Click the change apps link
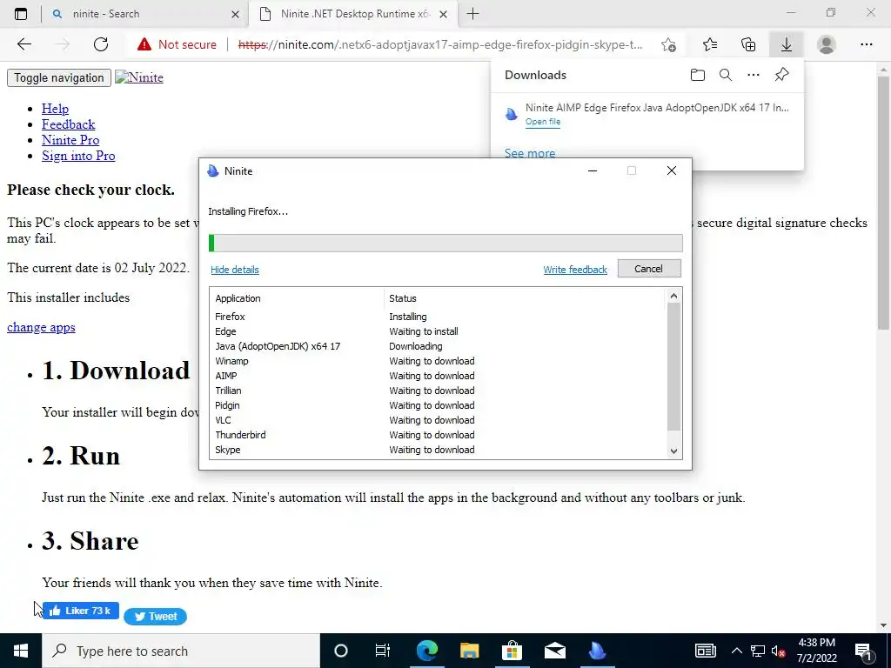Screen dimensions: 891x668 tap(41, 327)
